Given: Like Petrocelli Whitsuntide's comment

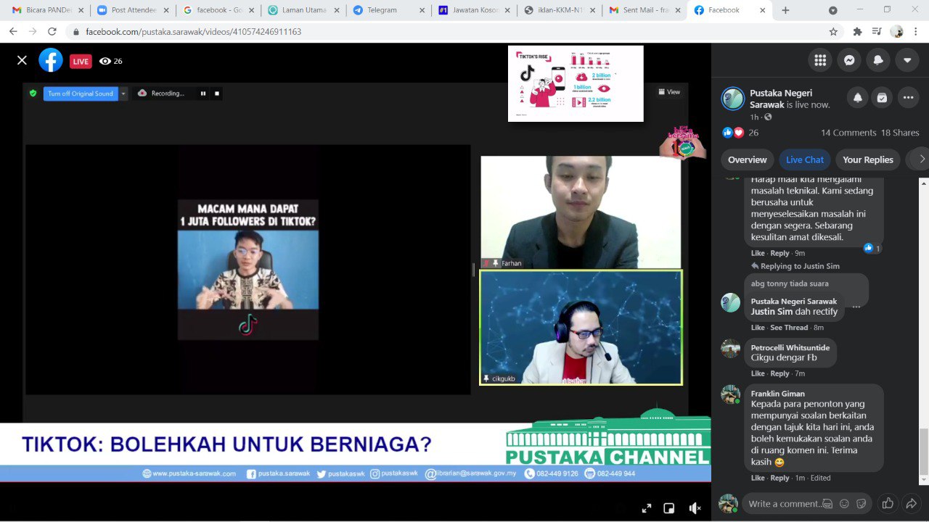Looking at the screenshot, I should pyautogui.click(x=758, y=373).
